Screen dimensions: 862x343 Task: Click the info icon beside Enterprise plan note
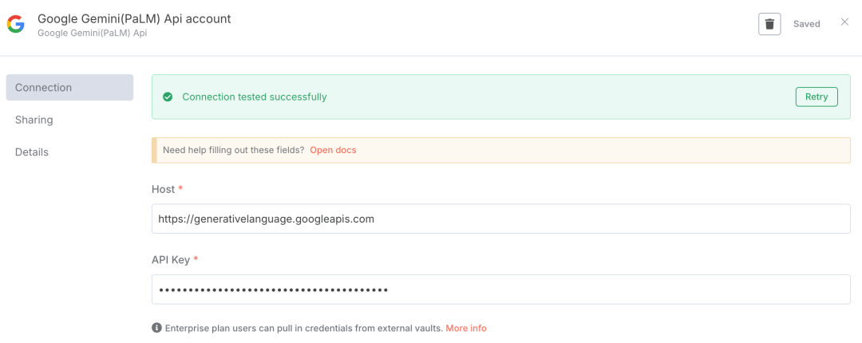coord(156,328)
